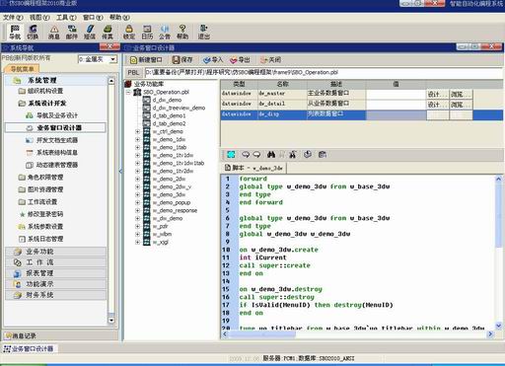Screen dimensions: 505x366
Task: Open the 视图 menu
Action: (39, 18)
